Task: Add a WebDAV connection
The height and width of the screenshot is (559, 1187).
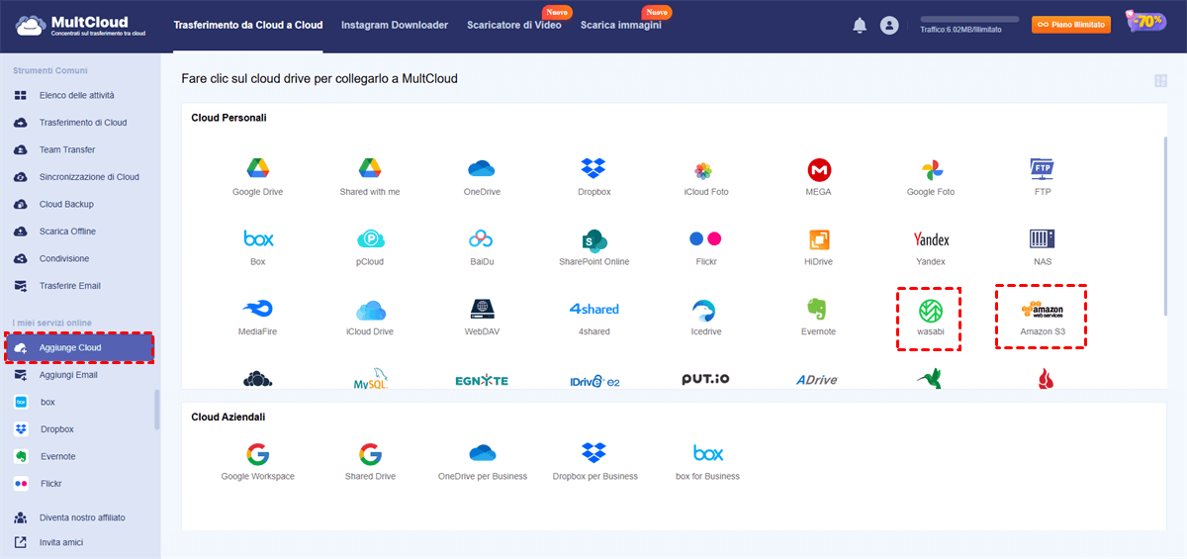Action: click(x=481, y=318)
